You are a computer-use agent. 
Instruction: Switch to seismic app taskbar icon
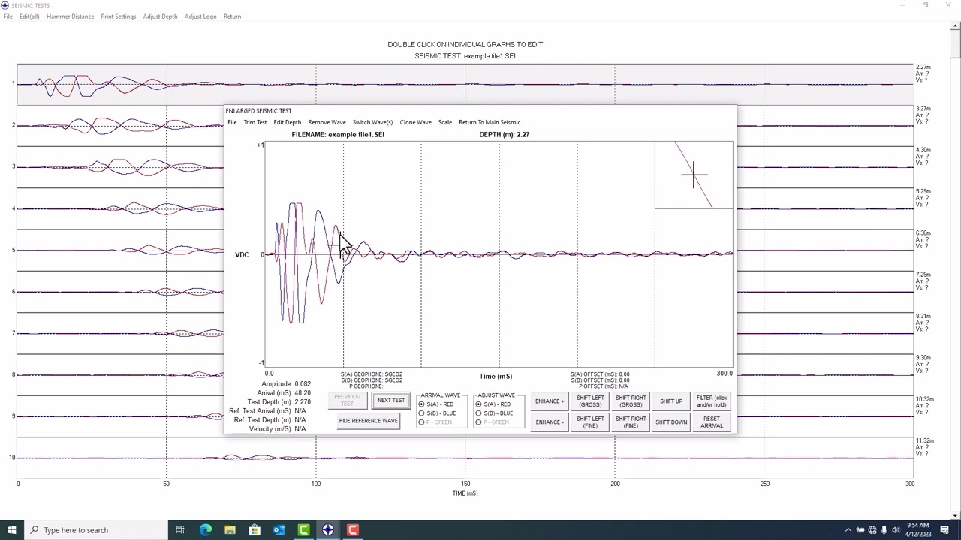tap(328, 530)
